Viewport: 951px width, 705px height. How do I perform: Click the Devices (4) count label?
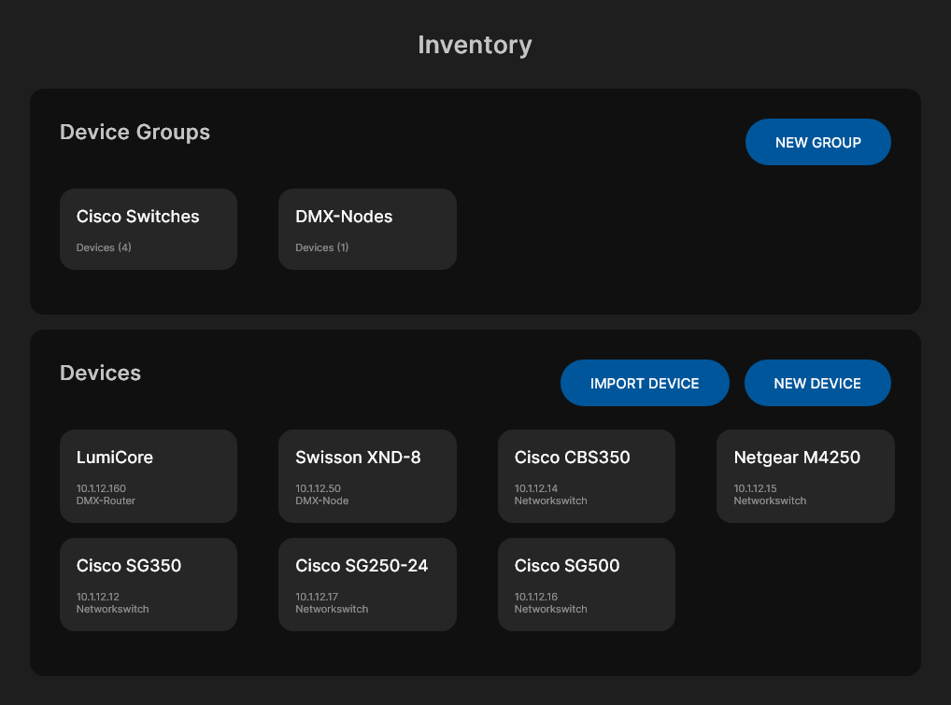coord(103,247)
